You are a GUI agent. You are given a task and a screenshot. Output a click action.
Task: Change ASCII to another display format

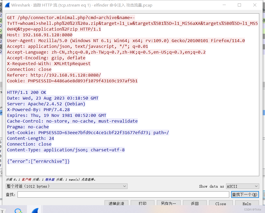(242, 186)
